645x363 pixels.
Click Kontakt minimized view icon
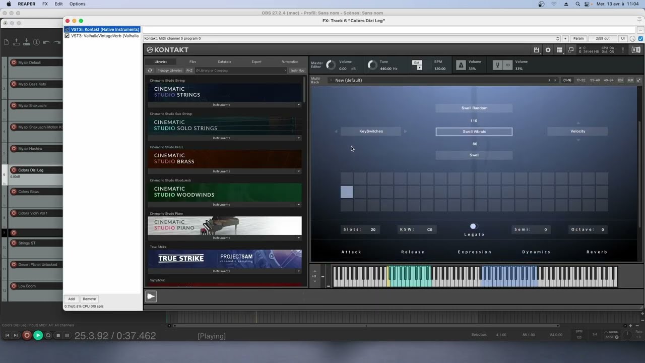[x=571, y=50]
